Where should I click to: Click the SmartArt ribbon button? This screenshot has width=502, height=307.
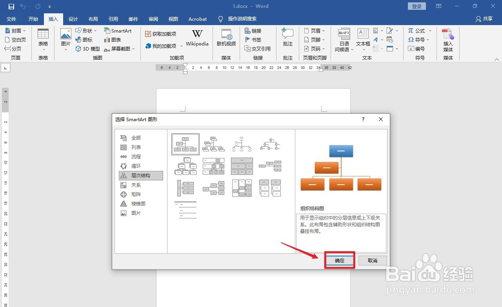[118, 31]
